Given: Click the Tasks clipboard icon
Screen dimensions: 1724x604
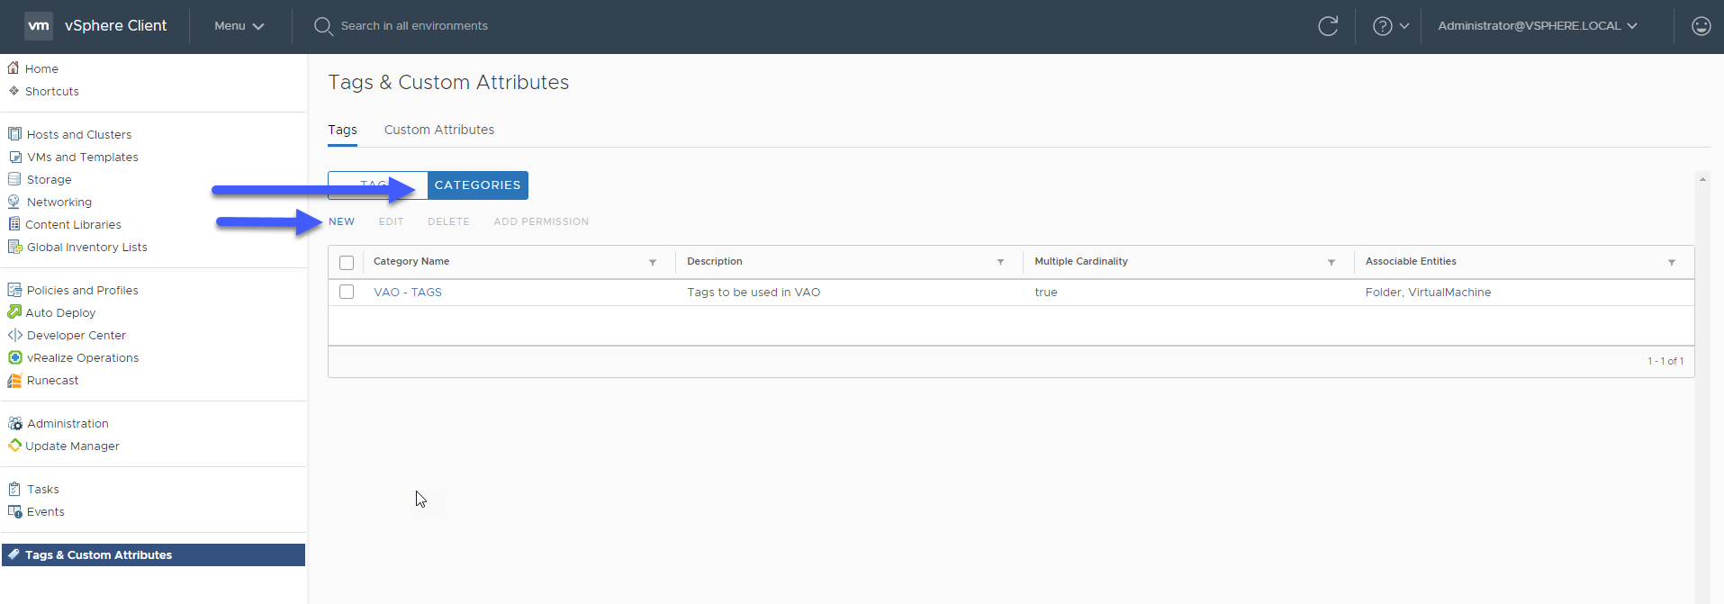Looking at the screenshot, I should pyautogui.click(x=14, y=489).
